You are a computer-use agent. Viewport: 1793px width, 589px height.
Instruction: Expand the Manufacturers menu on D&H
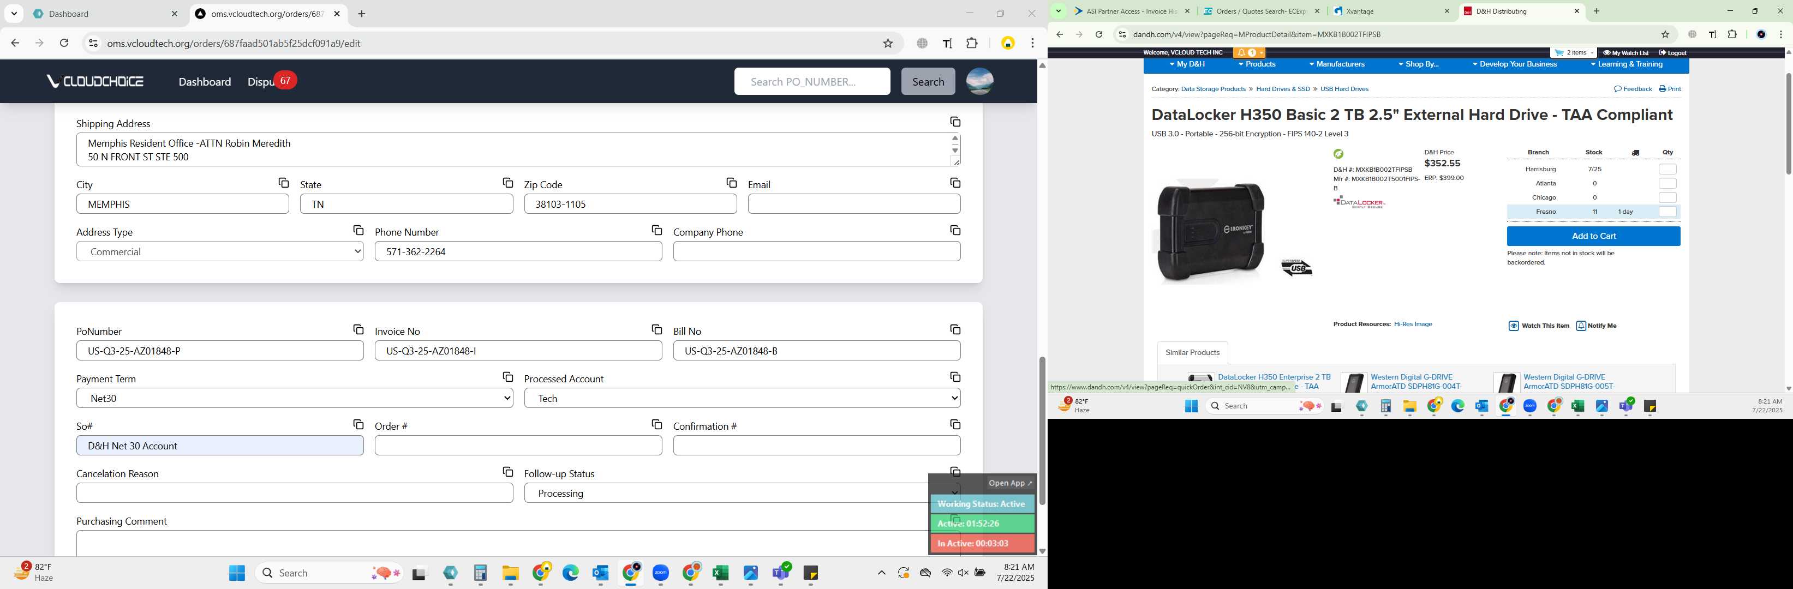1336,64
